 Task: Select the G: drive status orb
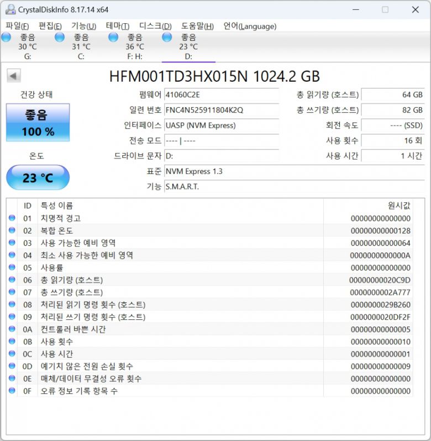click(6, 37)
